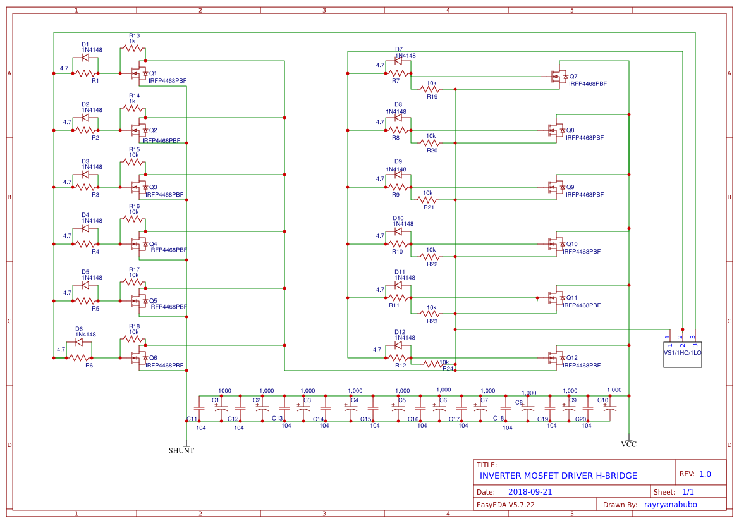The image size is (739, 523).
Task: Select the D1 diode symbol
Action: [x=85, y=58]
